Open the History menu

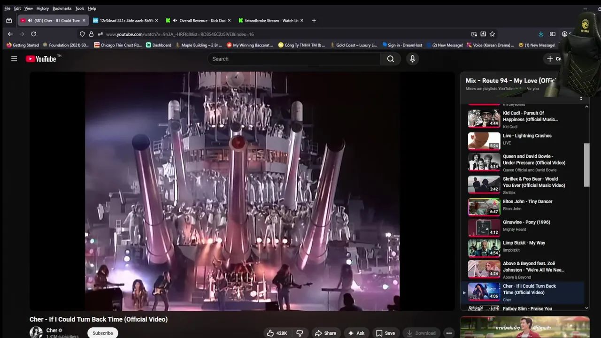point(42,8)
